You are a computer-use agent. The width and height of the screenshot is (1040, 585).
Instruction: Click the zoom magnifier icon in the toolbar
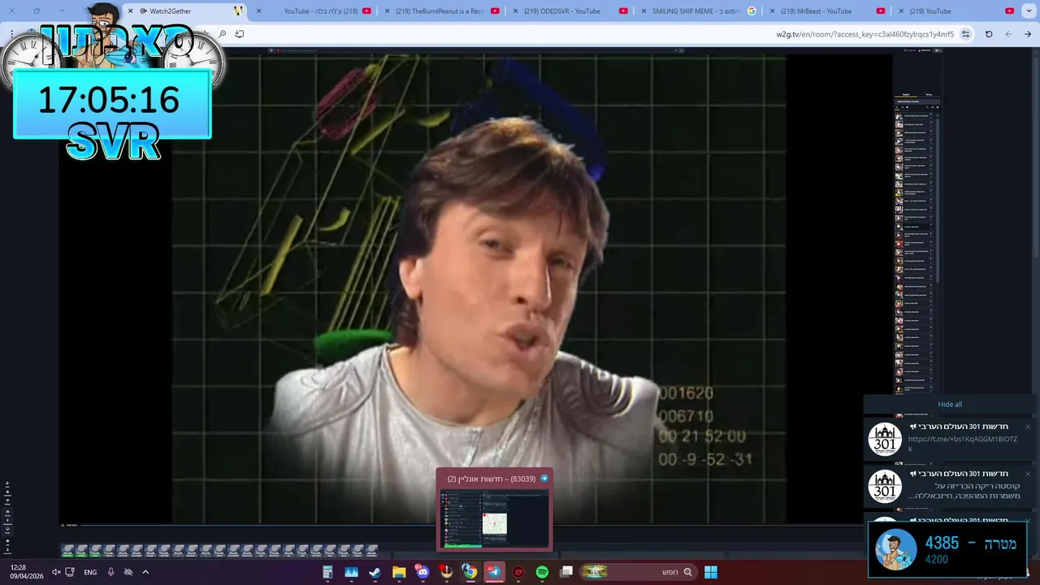point(223,34)
